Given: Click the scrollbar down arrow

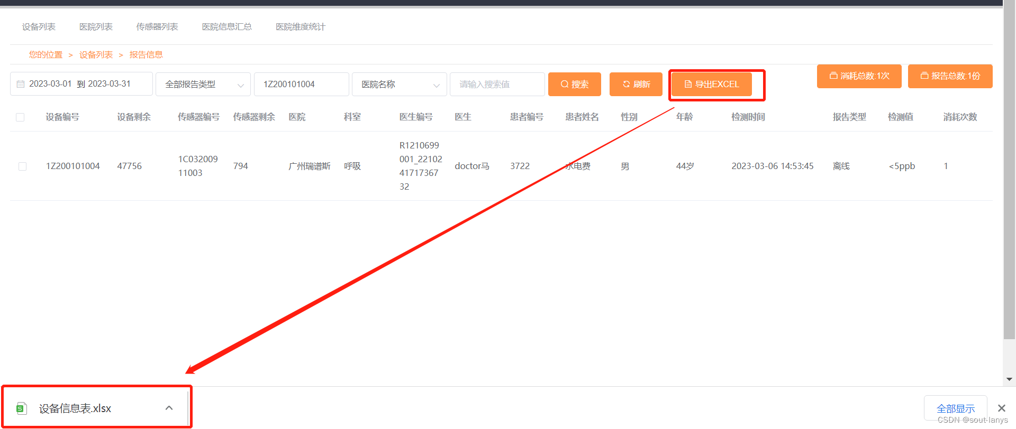Looking at the screenshot, I should [1009, 379].
